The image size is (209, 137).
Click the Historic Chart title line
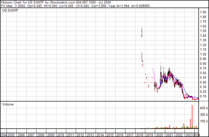click(x=56, y=3)
